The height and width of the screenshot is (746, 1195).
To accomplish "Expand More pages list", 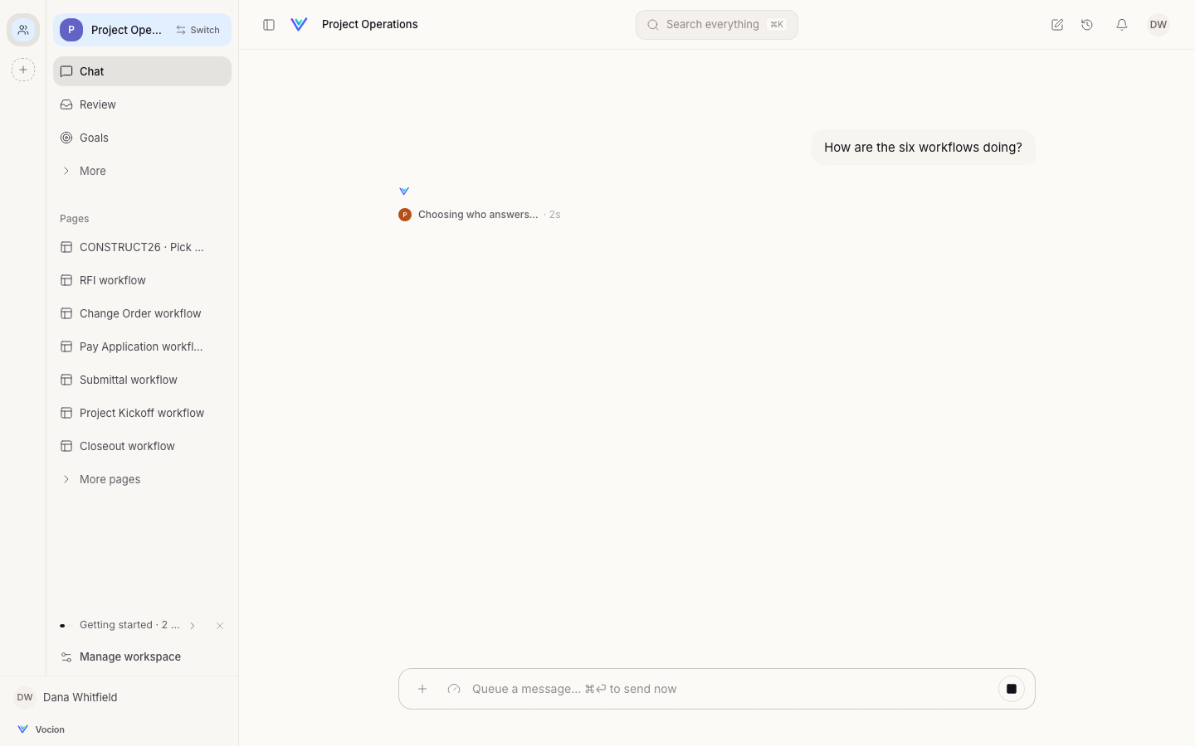I will [x=142, y=479].
